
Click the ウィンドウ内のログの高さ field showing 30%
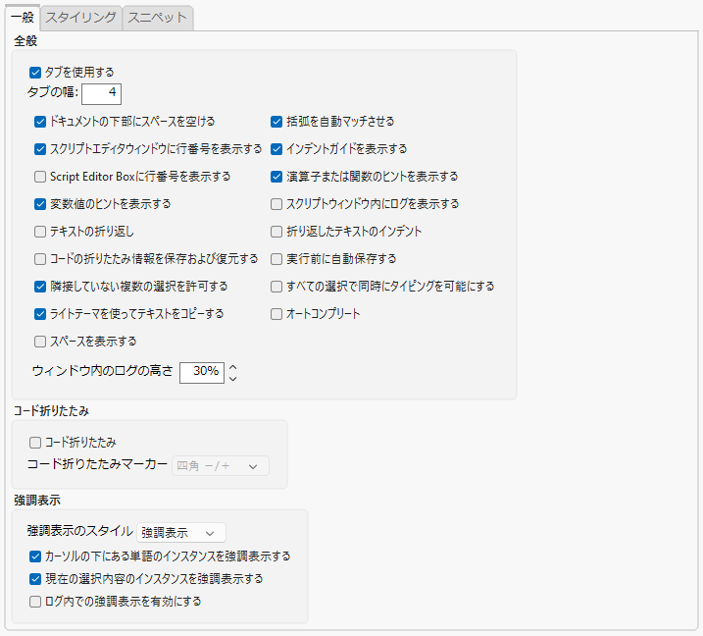point(202,373)
